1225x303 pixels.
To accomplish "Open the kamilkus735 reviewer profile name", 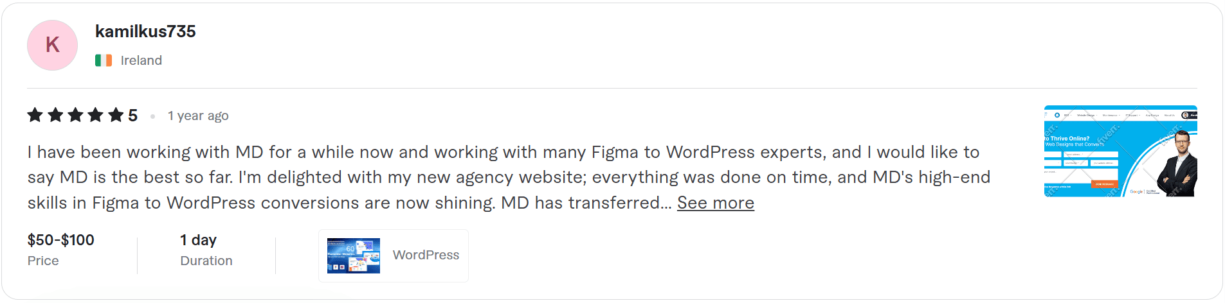I will point(145,31).
